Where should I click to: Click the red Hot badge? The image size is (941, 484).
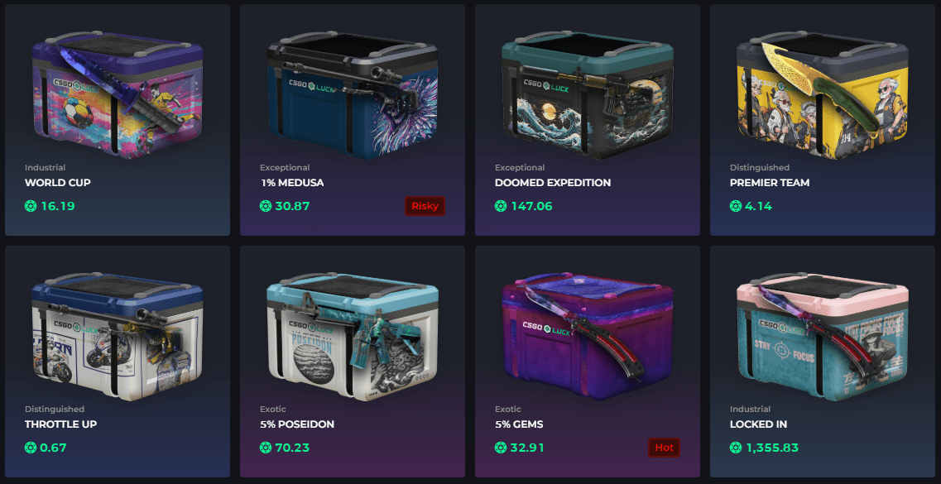[x=665, y=448]
